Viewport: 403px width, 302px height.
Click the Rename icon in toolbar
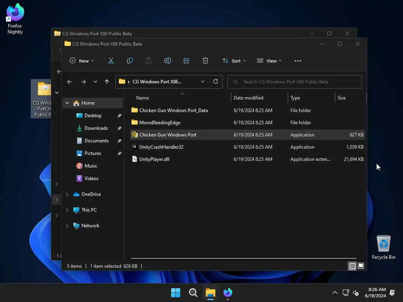[x=168, y=61]
